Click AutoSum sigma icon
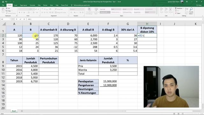The height and width of the screenshot is (115, 204). point(176,8)
